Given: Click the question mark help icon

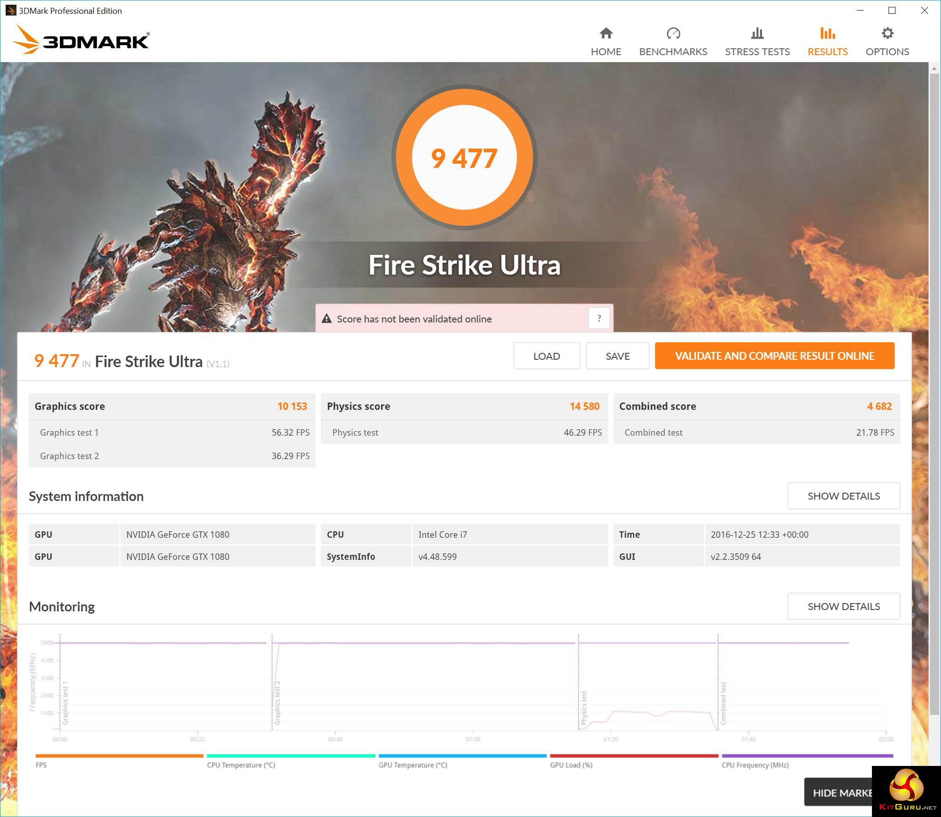Looking at the screenshot, I should tap(598, 318).
